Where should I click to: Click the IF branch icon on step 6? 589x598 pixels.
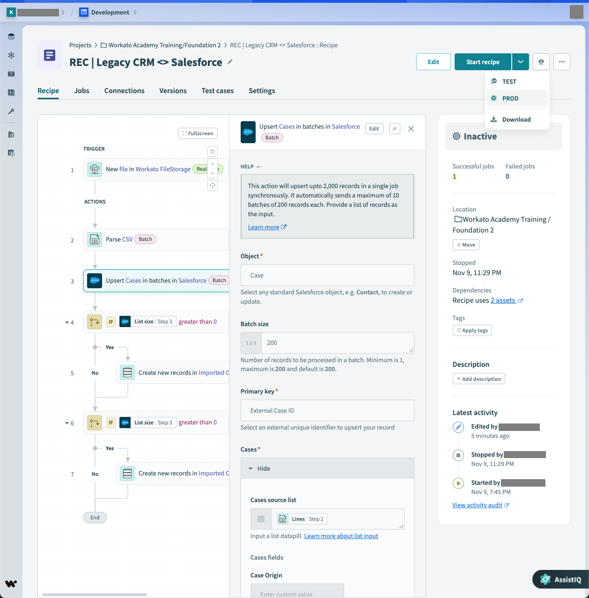point(95,422)
